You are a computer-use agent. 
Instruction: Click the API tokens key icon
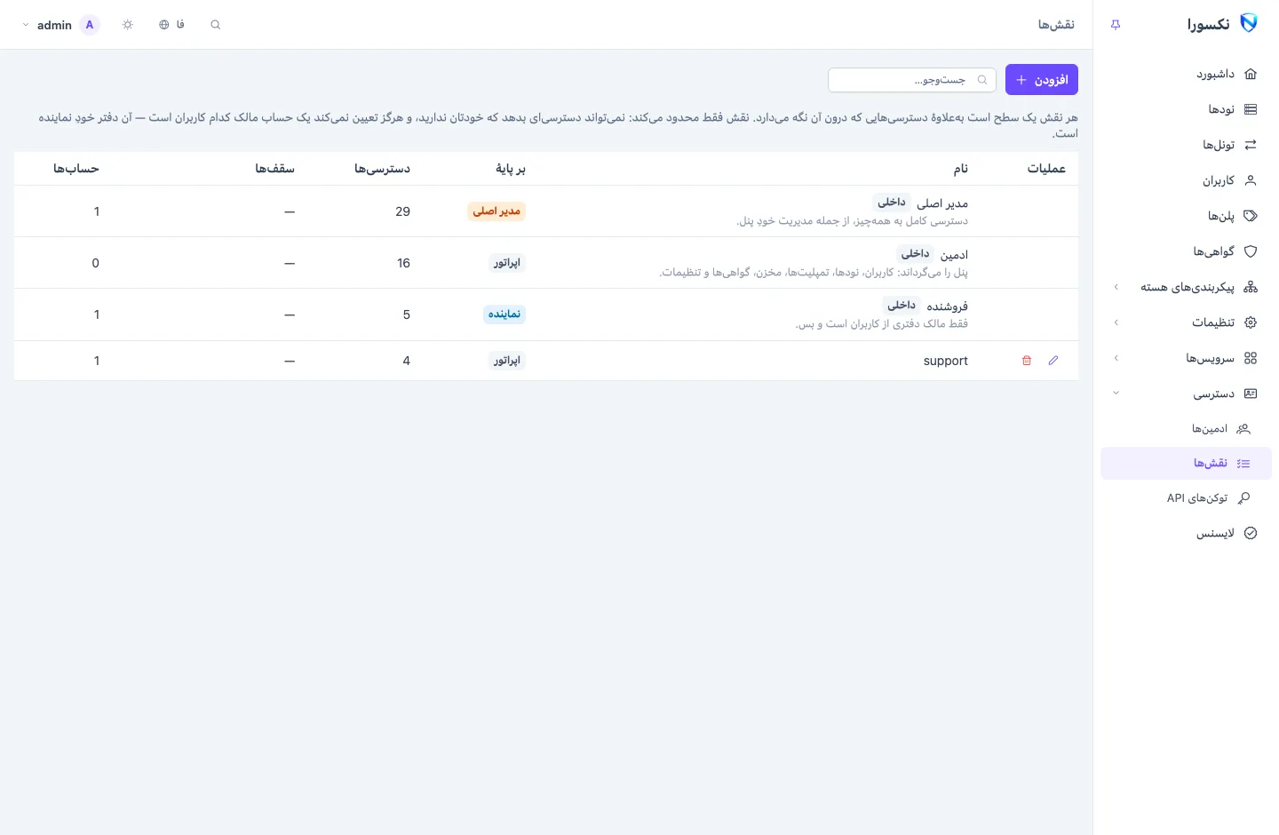[x=1243, y=498]
